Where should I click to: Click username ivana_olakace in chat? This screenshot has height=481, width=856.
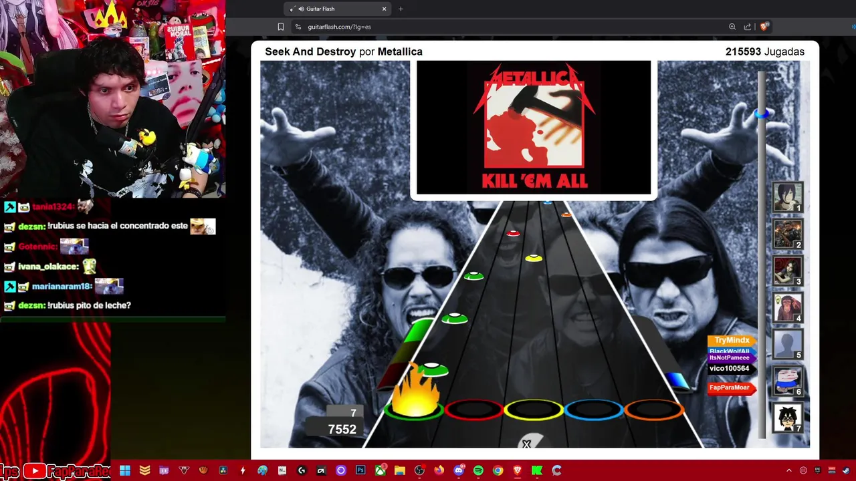[x=49, y=267]
